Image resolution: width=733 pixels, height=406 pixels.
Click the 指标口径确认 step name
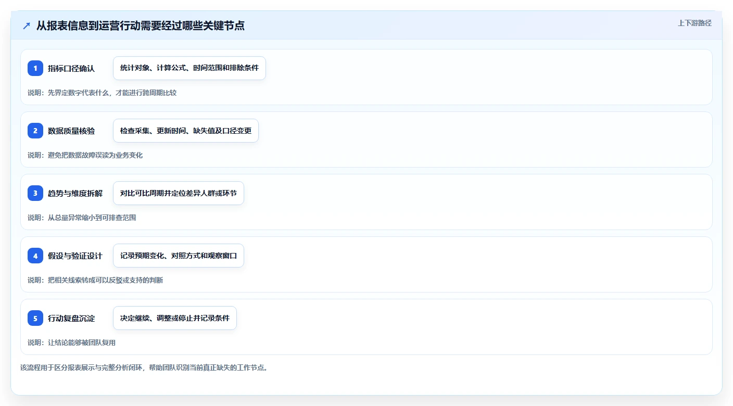coord(71,68)
